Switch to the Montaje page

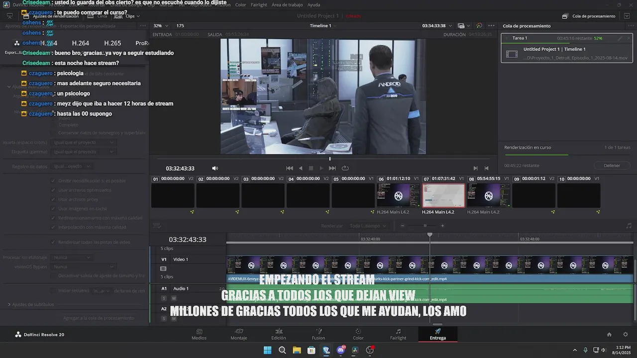pos(239,334)
